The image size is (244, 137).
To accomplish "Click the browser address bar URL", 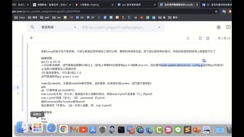I will 47,11.
